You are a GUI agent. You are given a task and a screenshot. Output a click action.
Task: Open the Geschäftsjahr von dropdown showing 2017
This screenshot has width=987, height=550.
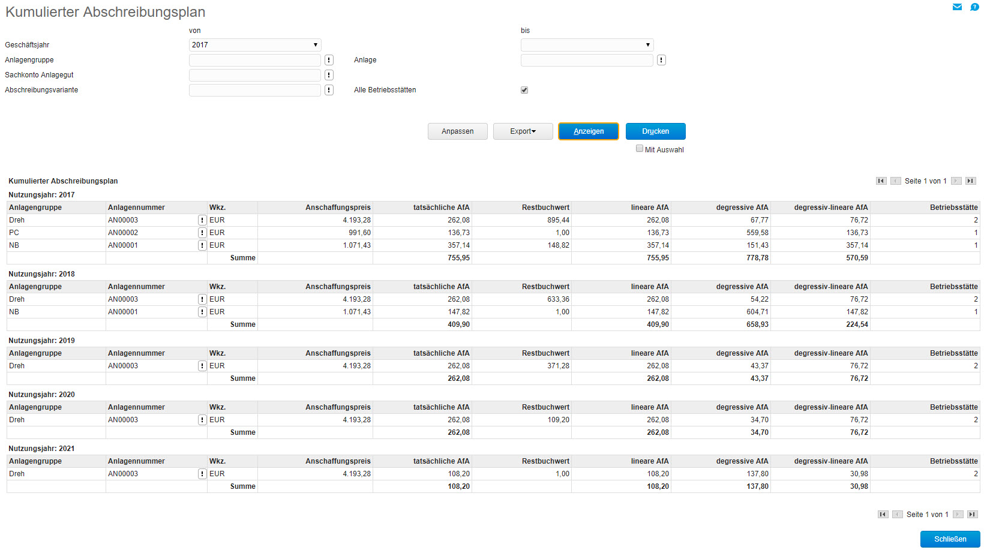pos(255,45)
